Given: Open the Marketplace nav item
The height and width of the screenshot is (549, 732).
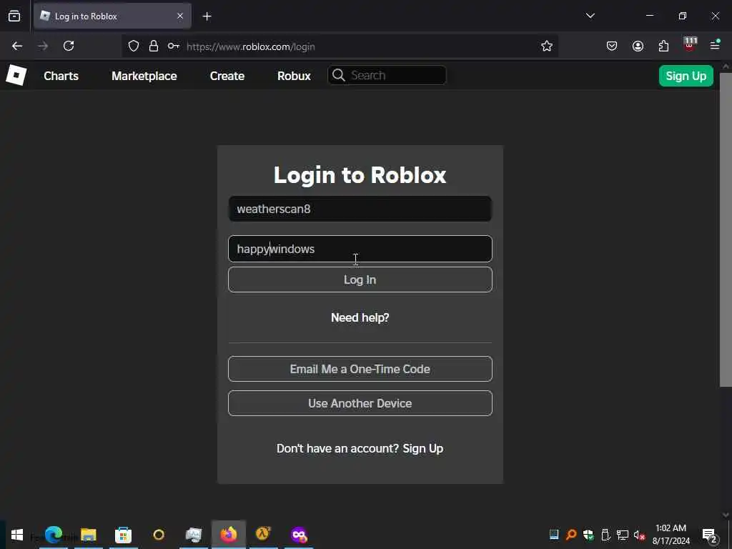Looking at the screenshot, I should coord(144,76).
